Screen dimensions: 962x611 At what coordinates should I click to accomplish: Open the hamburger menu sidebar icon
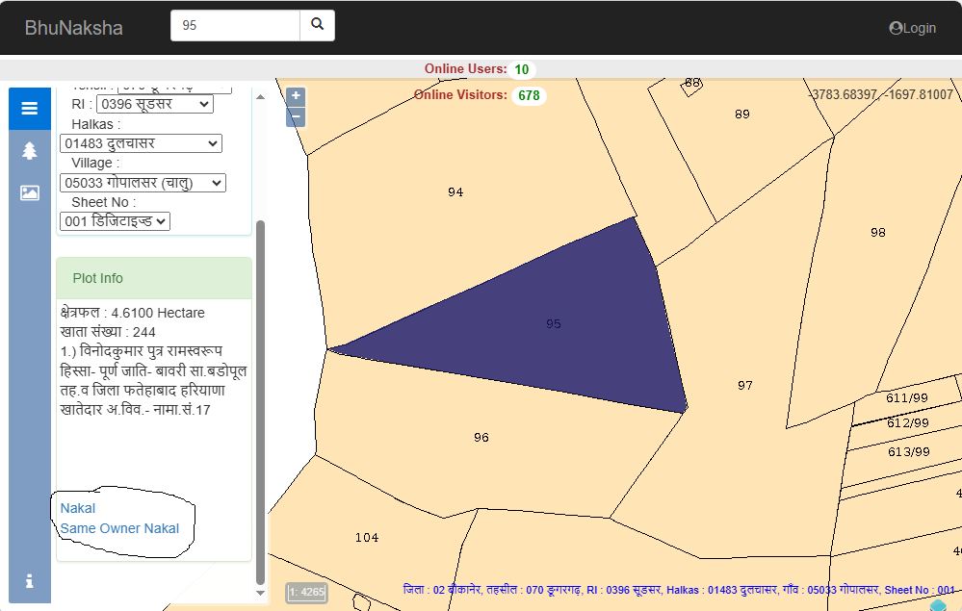pyautogui.click(x=30, y=109)
